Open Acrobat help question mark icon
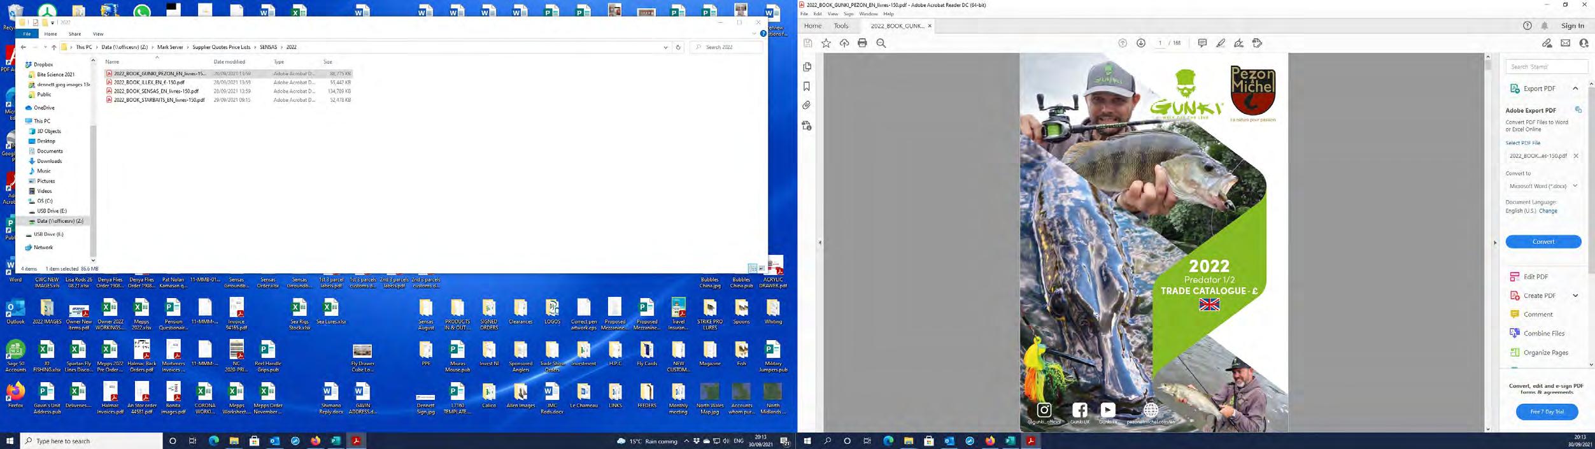The height and width of the screenshot is (449, 1595). 1527,25
